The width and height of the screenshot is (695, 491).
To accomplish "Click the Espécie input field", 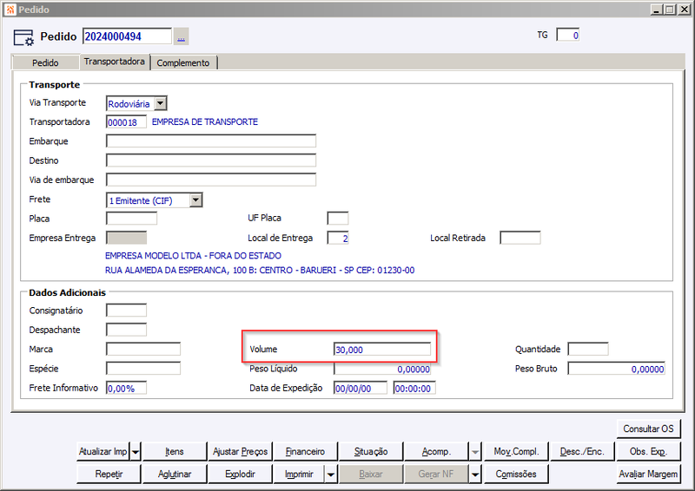I will pos(143,369).
